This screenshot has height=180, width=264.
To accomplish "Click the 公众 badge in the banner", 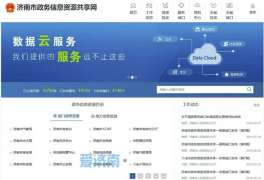I will [165, 39].
